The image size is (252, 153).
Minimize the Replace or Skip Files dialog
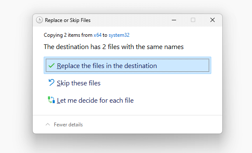point(174,20)
